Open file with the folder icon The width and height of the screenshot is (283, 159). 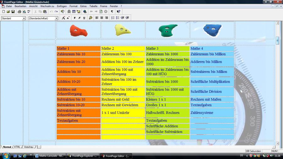8,12
